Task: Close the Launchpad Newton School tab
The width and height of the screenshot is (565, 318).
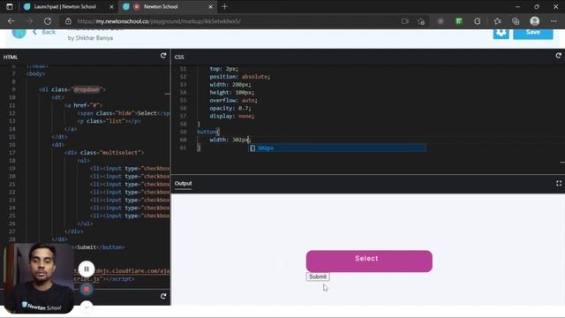Action: pos(111,6)
